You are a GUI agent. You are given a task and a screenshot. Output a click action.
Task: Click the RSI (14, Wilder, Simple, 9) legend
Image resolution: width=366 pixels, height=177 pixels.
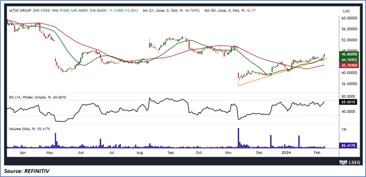point(29,98)
